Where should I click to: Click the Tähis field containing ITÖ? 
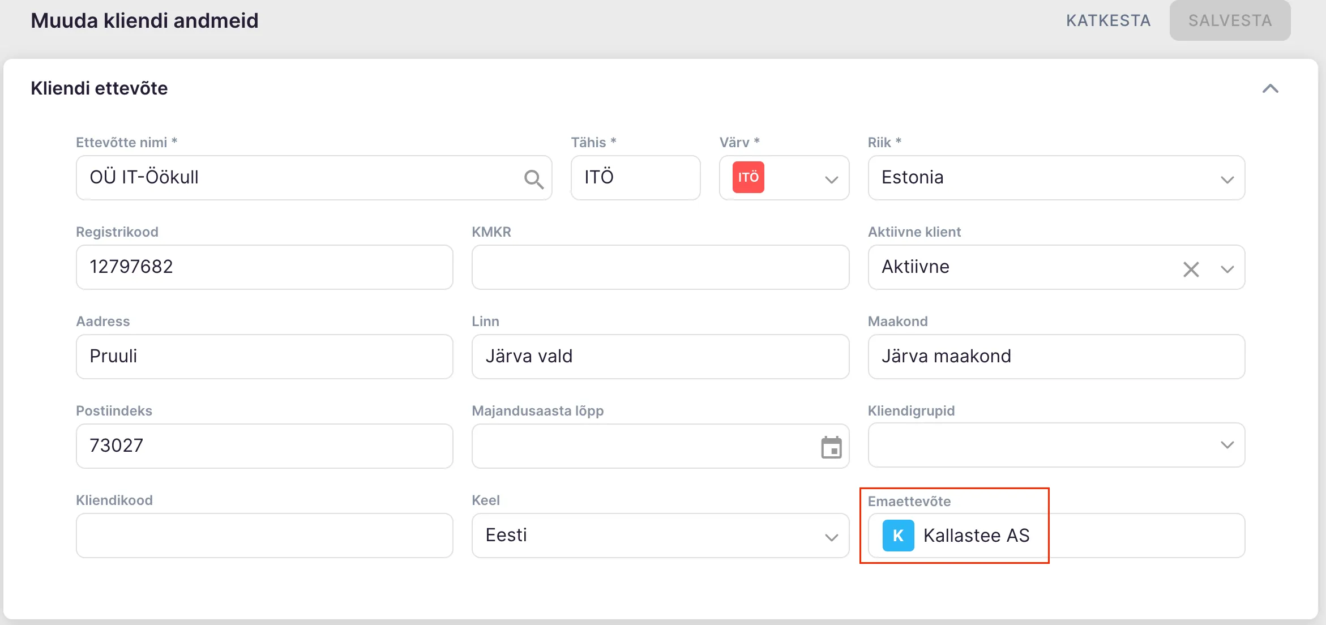tap(635, 178)
